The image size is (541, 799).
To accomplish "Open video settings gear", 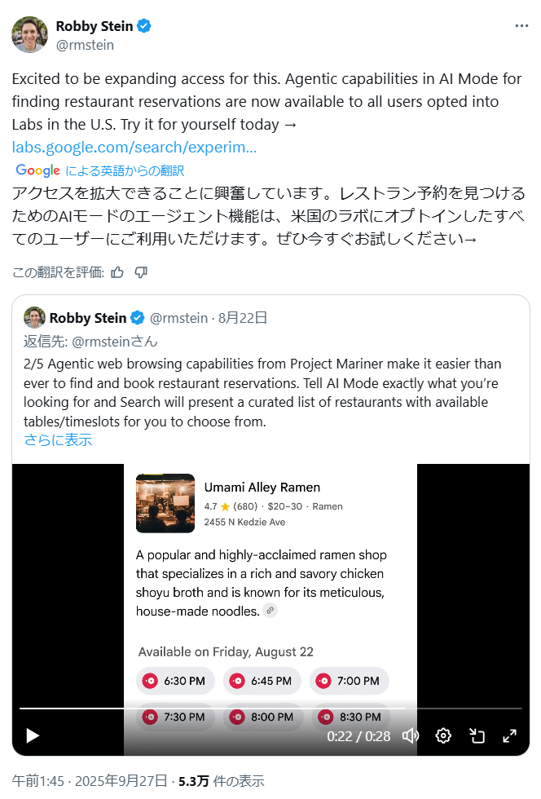I will click(443, 736).
